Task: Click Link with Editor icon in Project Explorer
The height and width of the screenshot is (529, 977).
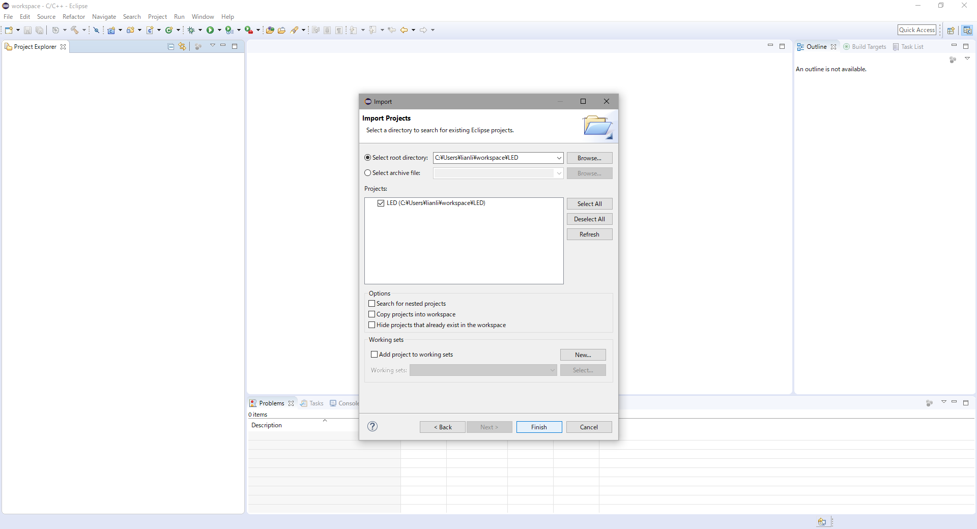Action: 182,46
